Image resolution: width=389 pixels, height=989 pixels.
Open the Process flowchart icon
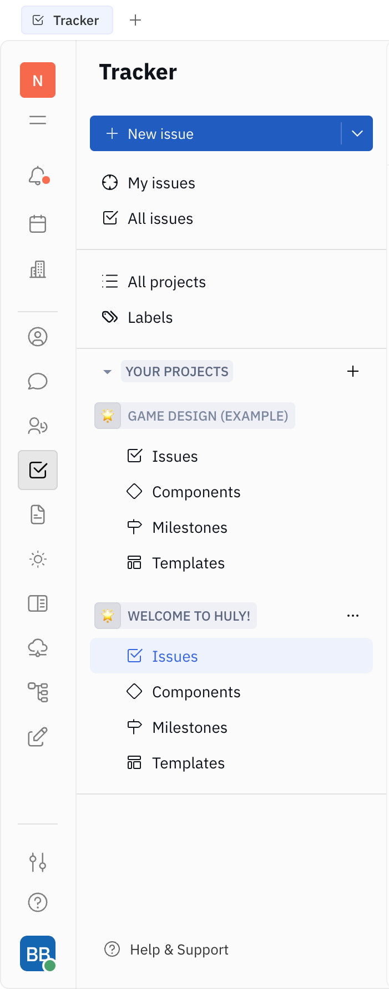(x=37, y=692)
